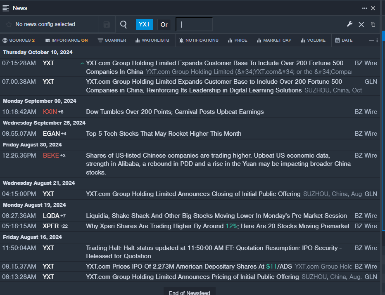Open the Sources filter dropdown
385x295 pixels.
[x=19, y=40]
